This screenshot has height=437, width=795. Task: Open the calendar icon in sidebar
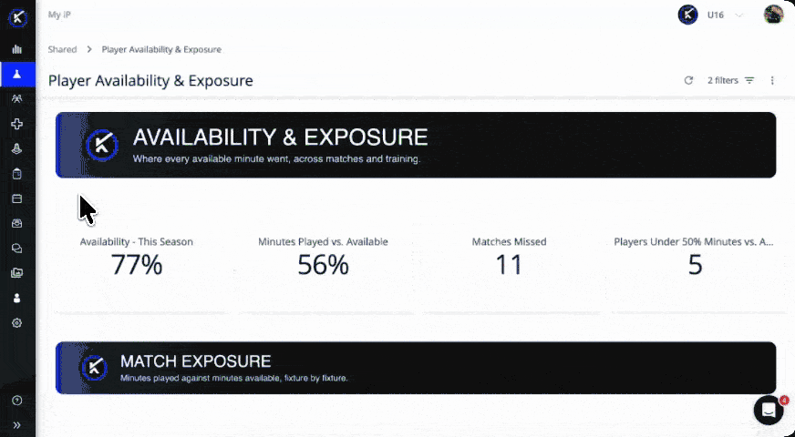pos(17,198)
